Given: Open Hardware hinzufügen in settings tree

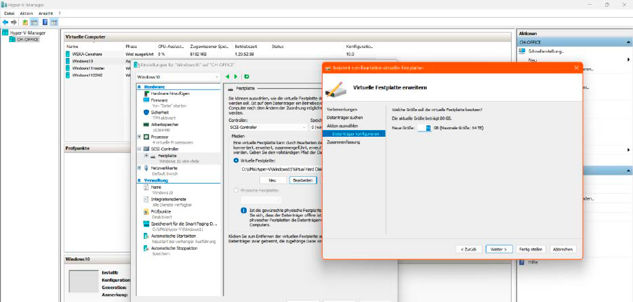Looking at the screenshot, I should tap(170, 93).
